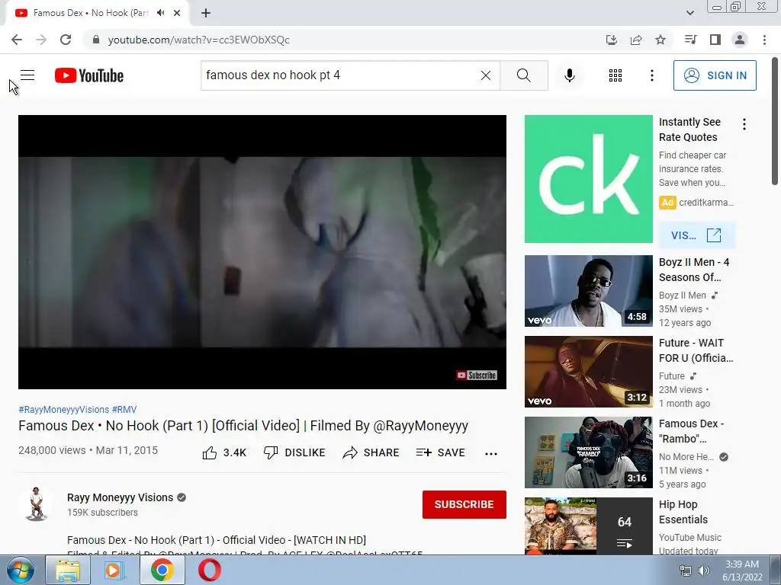Open Windows Explorer from taskbar
This screenshot has width=781, height=585.
[68, 571]
